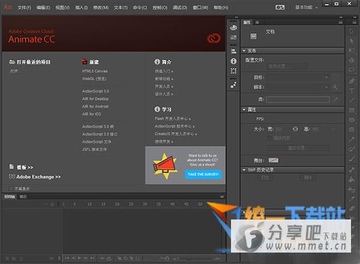This screenshot has height=264, width=360.
Task: Select the PolyStar tool
Action: [352, 129]
